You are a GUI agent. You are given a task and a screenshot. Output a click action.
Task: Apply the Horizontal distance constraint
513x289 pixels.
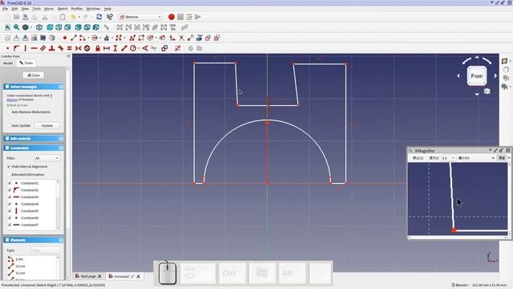pos(107,48)
